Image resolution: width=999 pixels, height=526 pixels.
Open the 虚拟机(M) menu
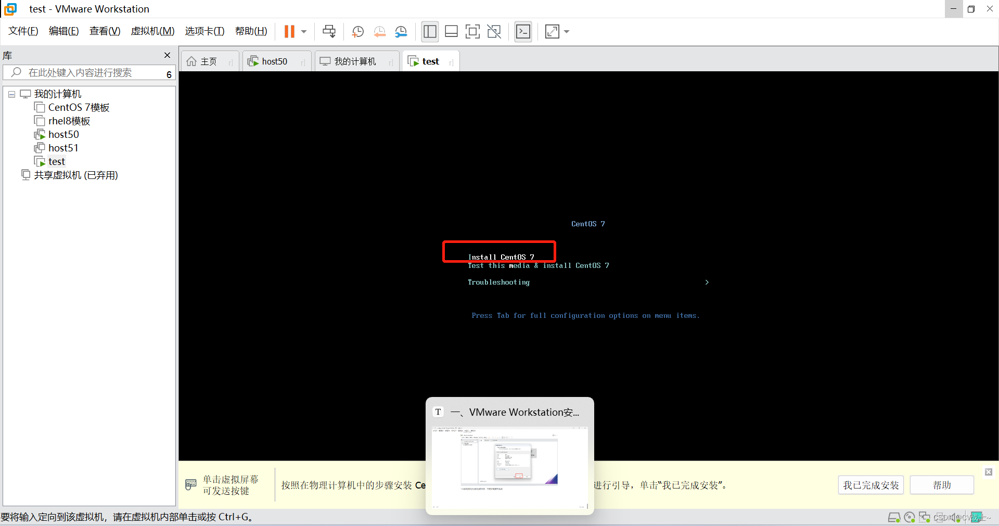[152, 31]
